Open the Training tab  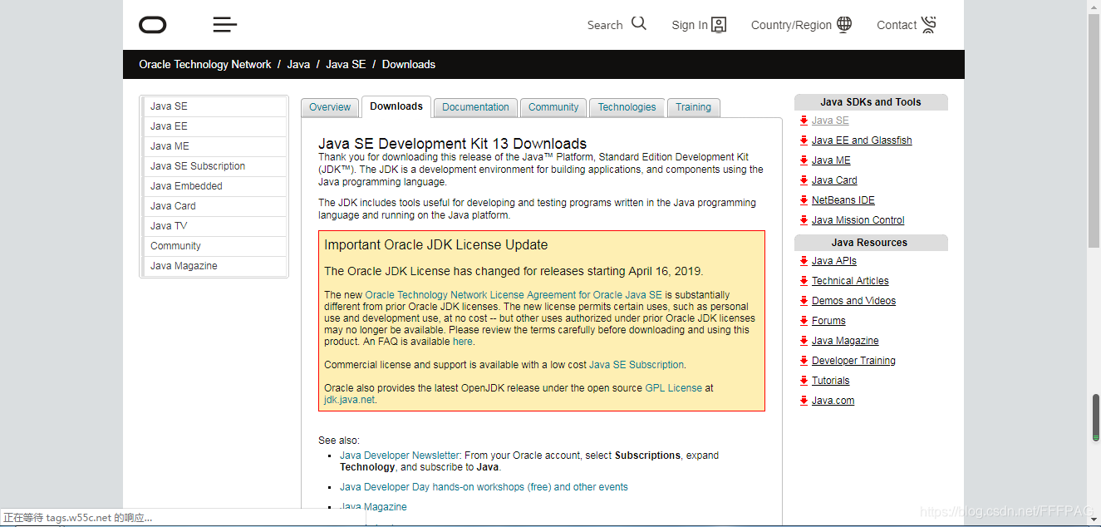[x=693, y=107]
